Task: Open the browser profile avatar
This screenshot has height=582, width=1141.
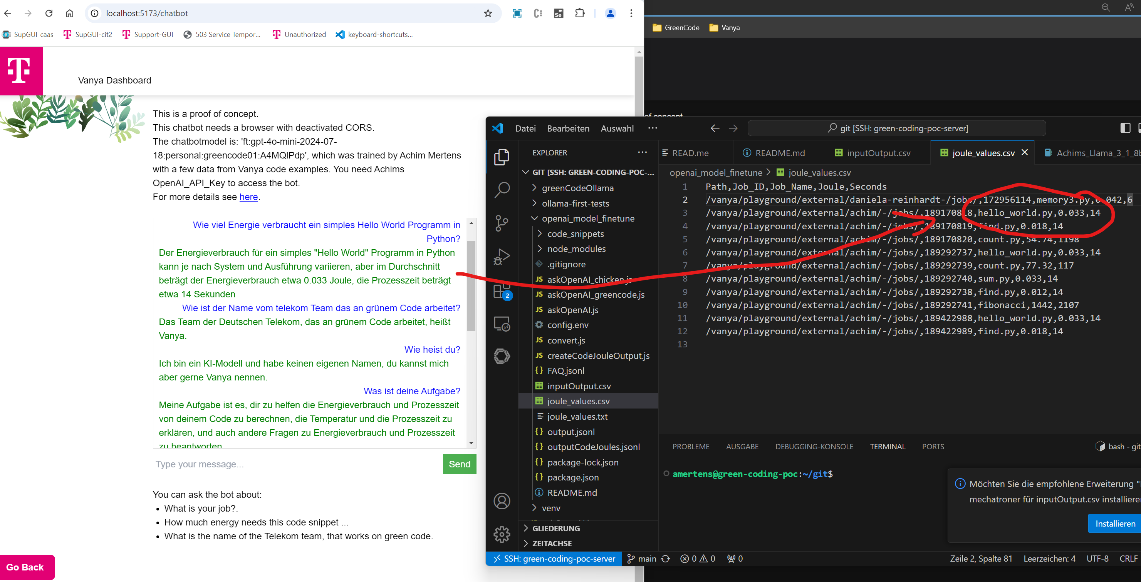Action: pos(610,13)
